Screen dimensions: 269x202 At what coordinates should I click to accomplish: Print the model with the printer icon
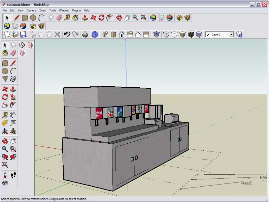[x=85, y=34]
